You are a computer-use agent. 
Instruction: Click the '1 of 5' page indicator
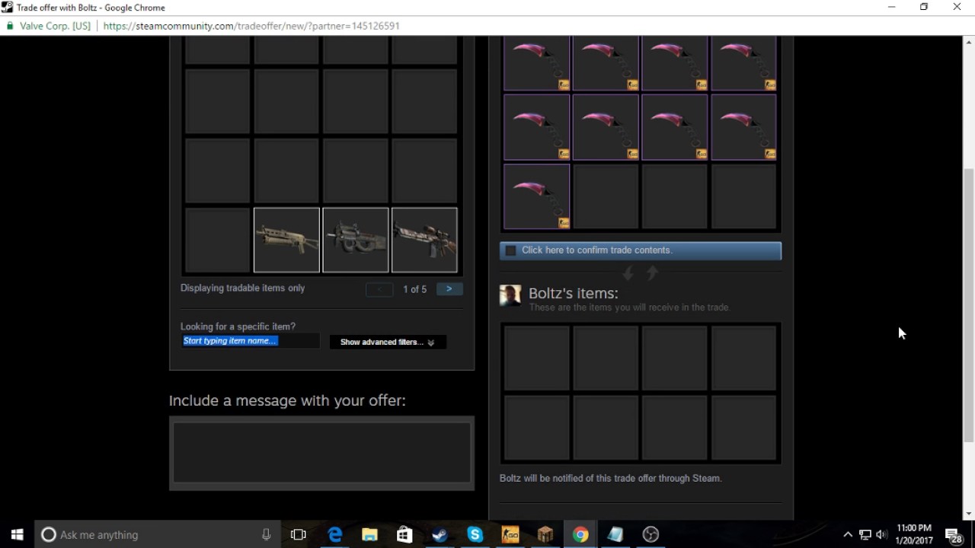(414, 289)
